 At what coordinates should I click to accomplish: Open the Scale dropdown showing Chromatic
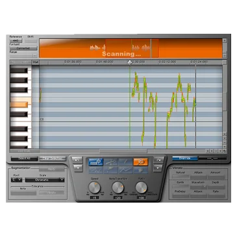point(45,180)
